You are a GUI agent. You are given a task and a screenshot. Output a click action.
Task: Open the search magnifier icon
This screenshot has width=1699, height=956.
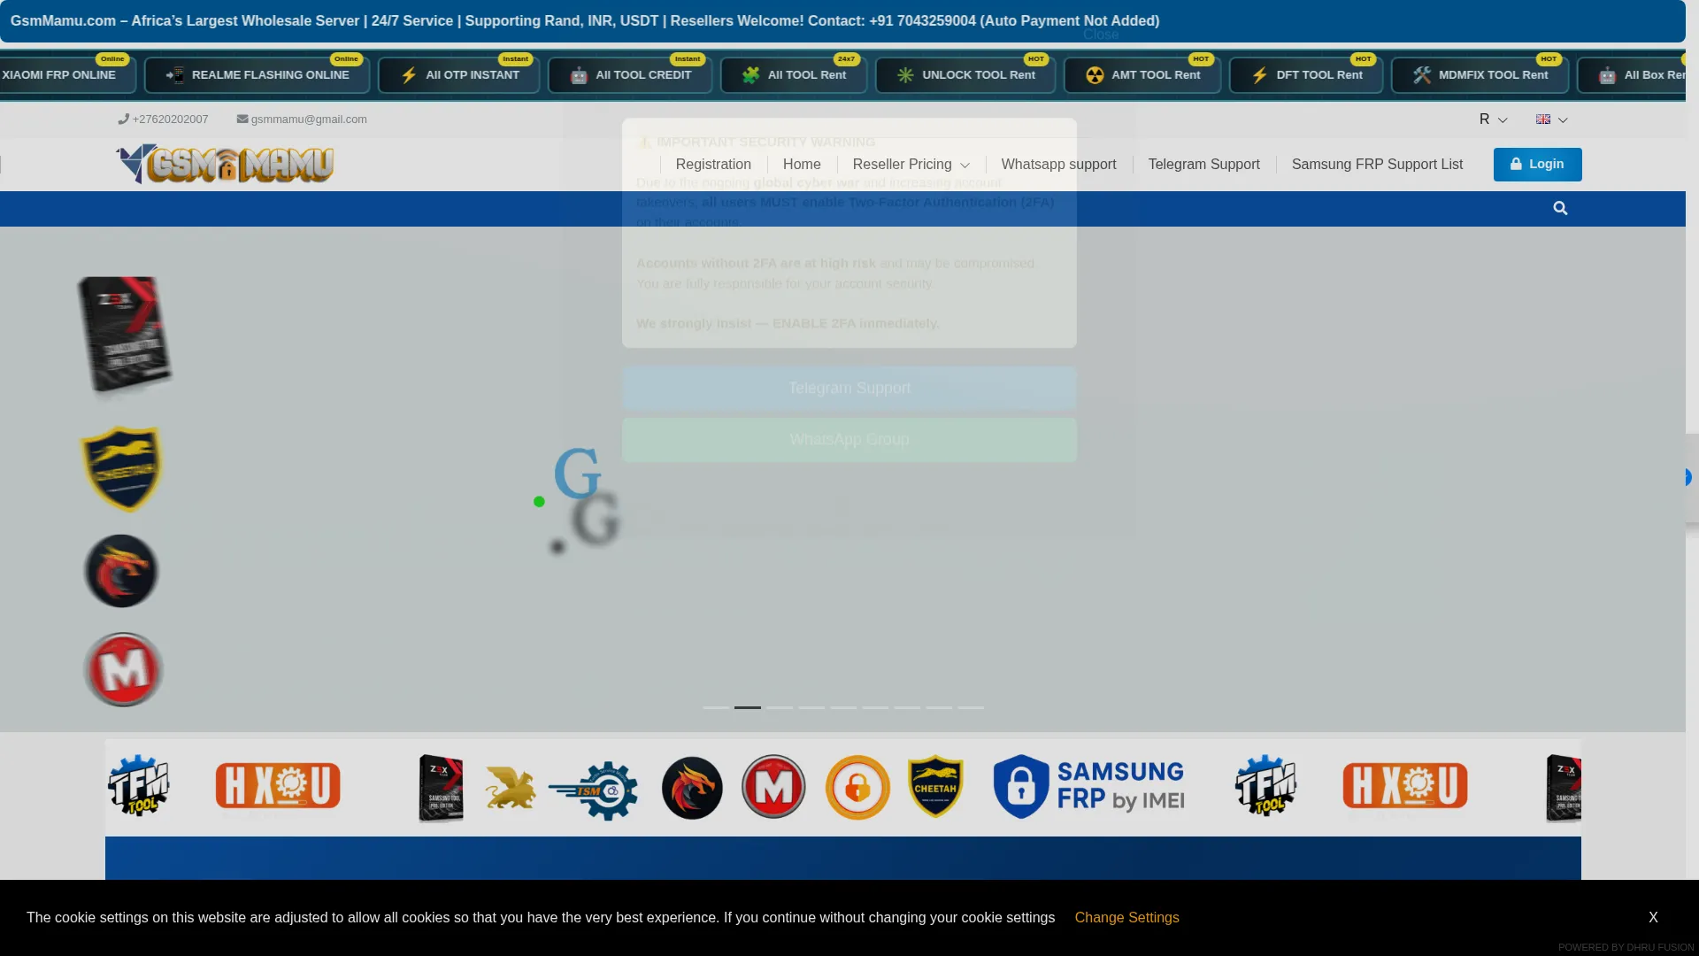click(1560, 208)
